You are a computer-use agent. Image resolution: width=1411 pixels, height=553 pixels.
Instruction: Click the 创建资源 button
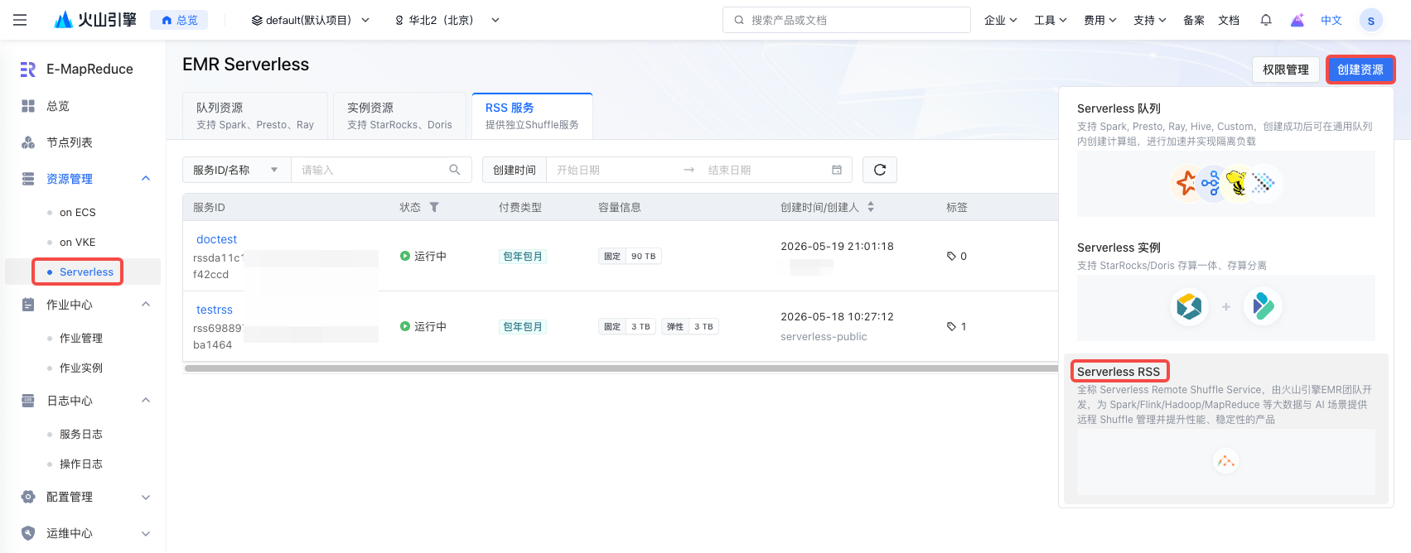tap(1360, 70)
